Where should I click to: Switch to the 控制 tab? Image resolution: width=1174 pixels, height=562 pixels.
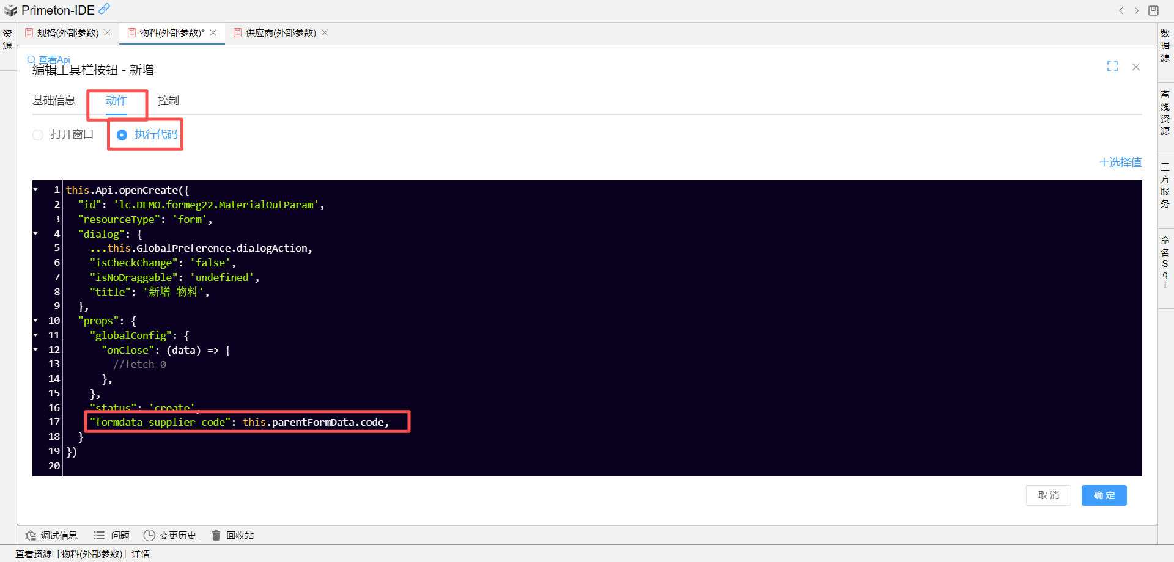pos(168,101)
